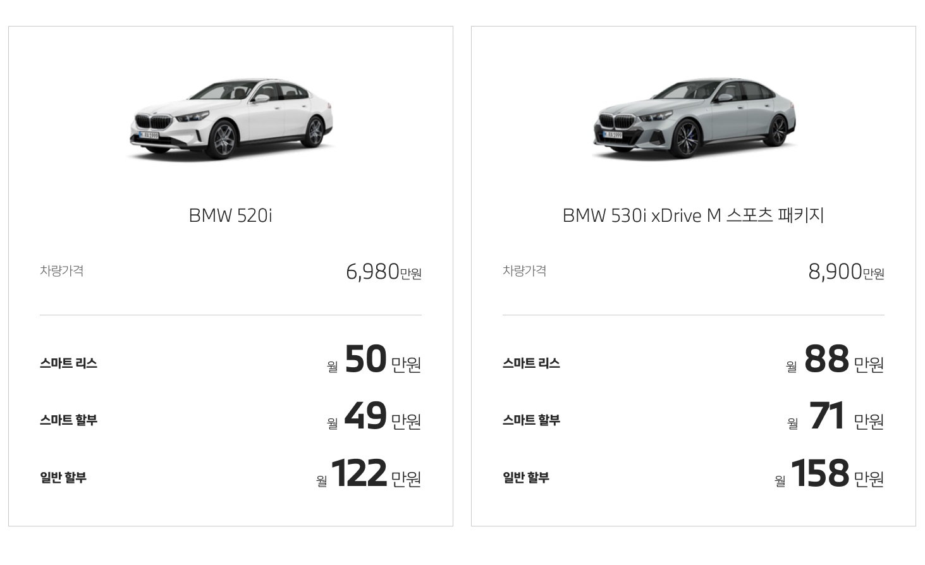Click 차량가격 label on the BMW 520i card
Screen dimensions: 925x565
(62, 271)
